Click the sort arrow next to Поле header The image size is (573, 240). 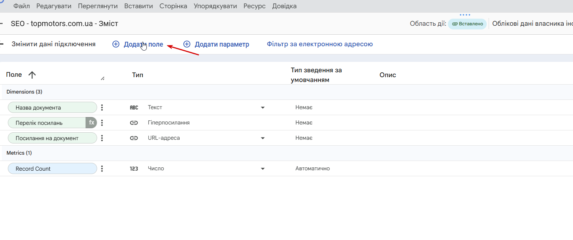(32, 75)
